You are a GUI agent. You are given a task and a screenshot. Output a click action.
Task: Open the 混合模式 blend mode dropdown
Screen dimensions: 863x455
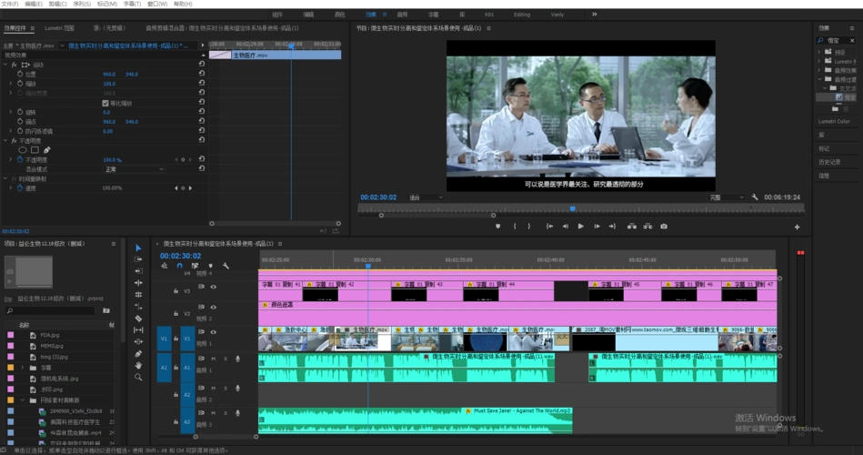(x=134, y=169)
